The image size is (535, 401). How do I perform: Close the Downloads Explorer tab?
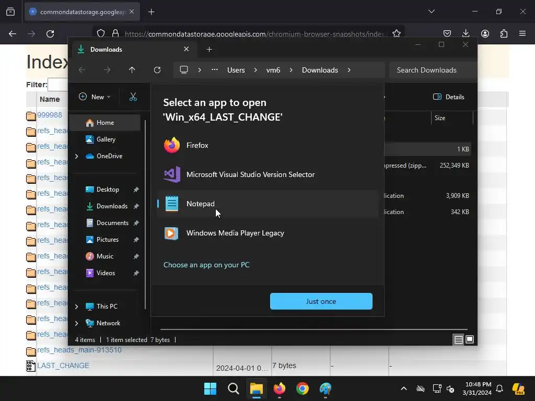tap(187, 49)
